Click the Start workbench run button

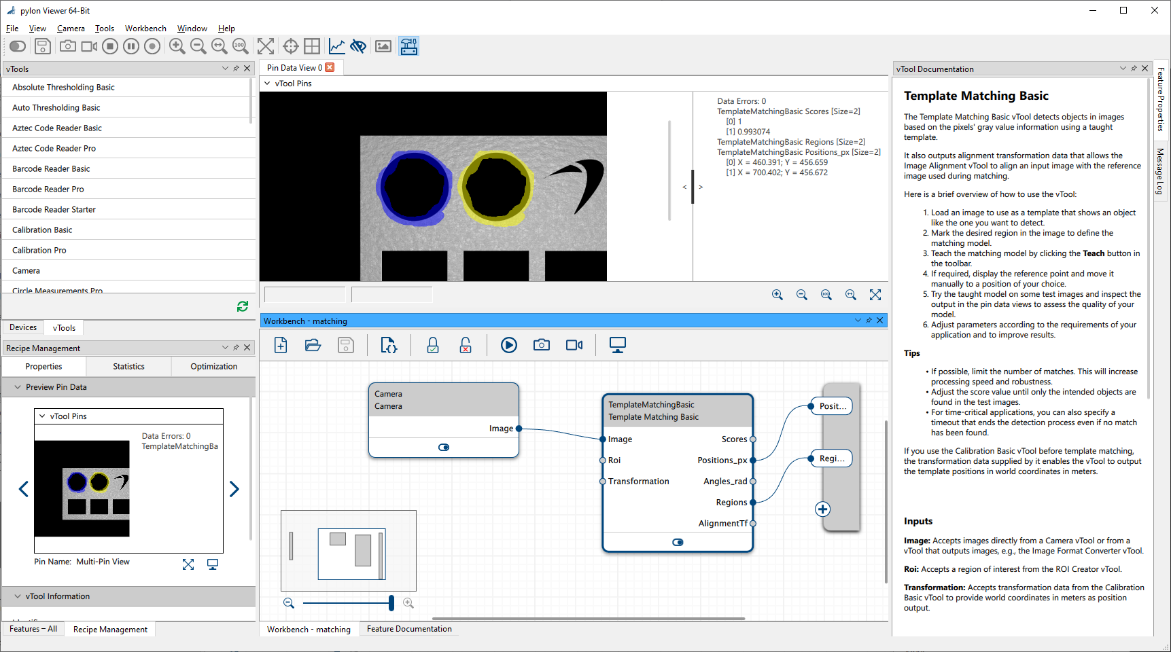(508, 345)
